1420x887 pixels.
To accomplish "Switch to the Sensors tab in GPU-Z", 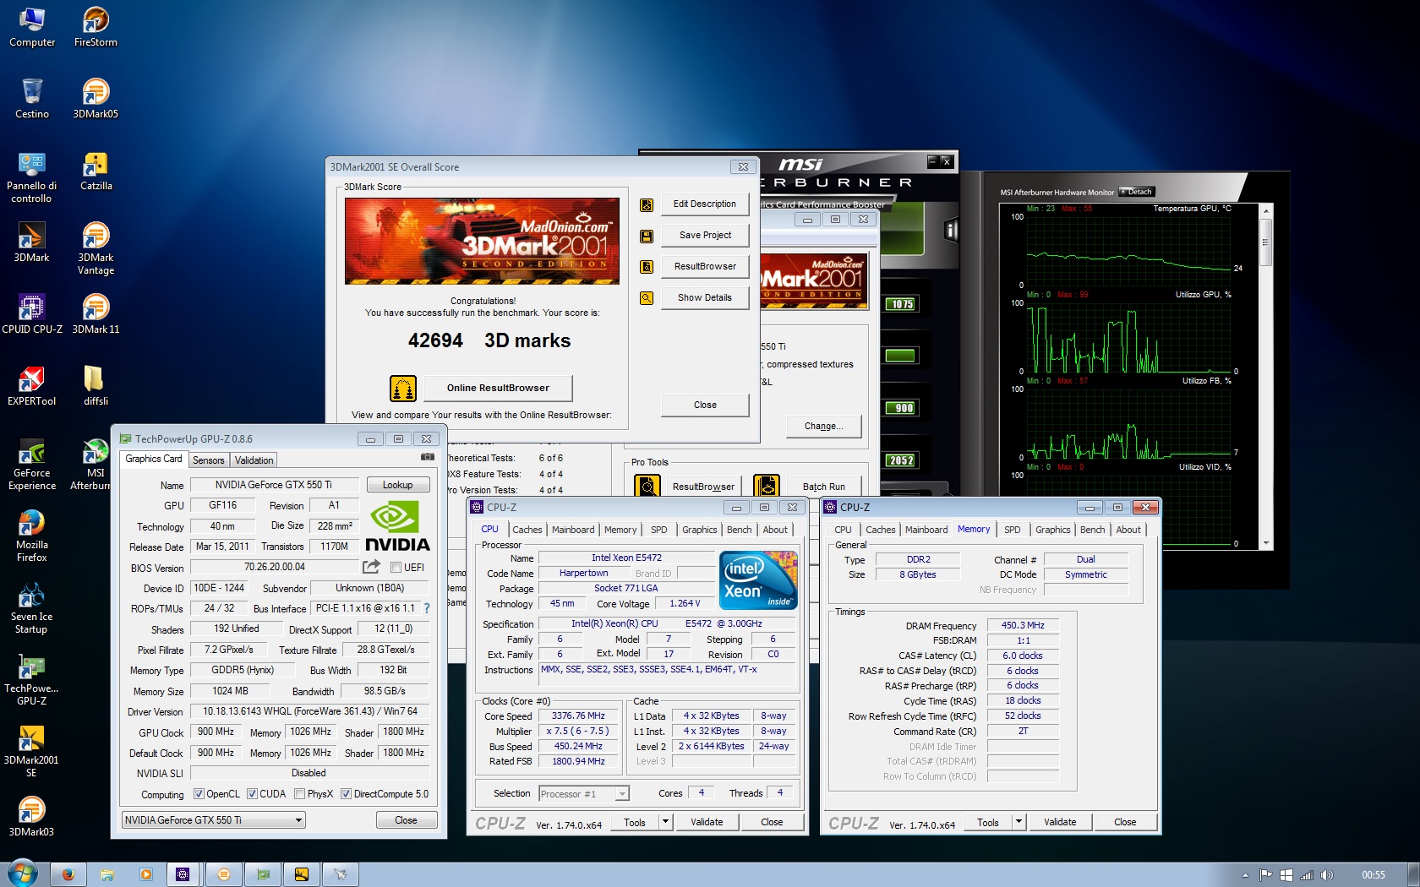I will (x=208, y=460).
